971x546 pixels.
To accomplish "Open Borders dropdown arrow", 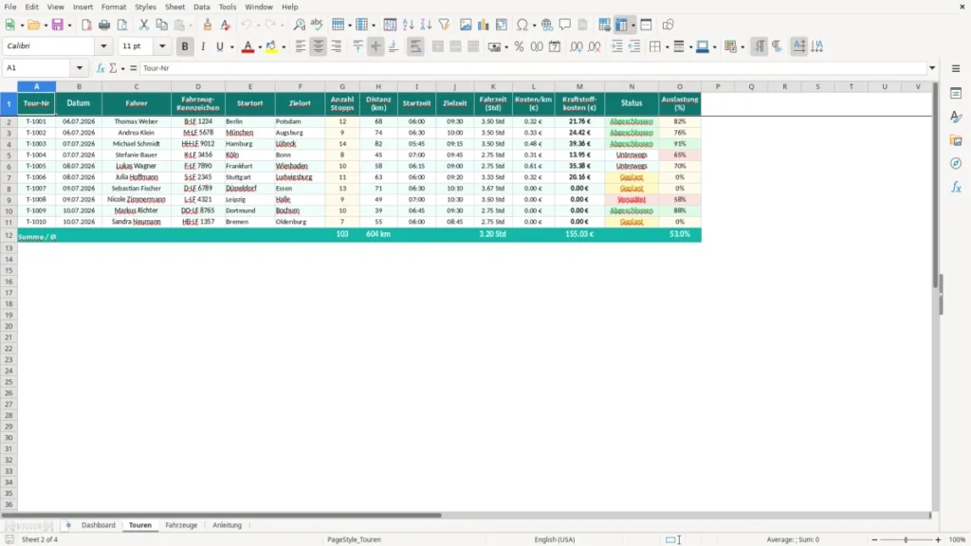I will 667,47.
